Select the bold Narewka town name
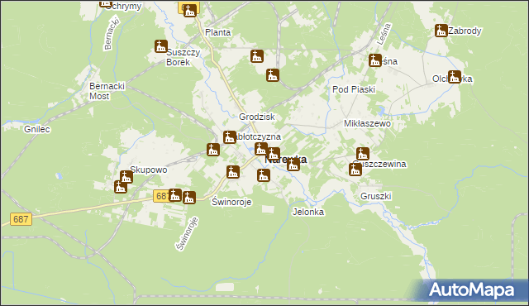 coord(286,160)
